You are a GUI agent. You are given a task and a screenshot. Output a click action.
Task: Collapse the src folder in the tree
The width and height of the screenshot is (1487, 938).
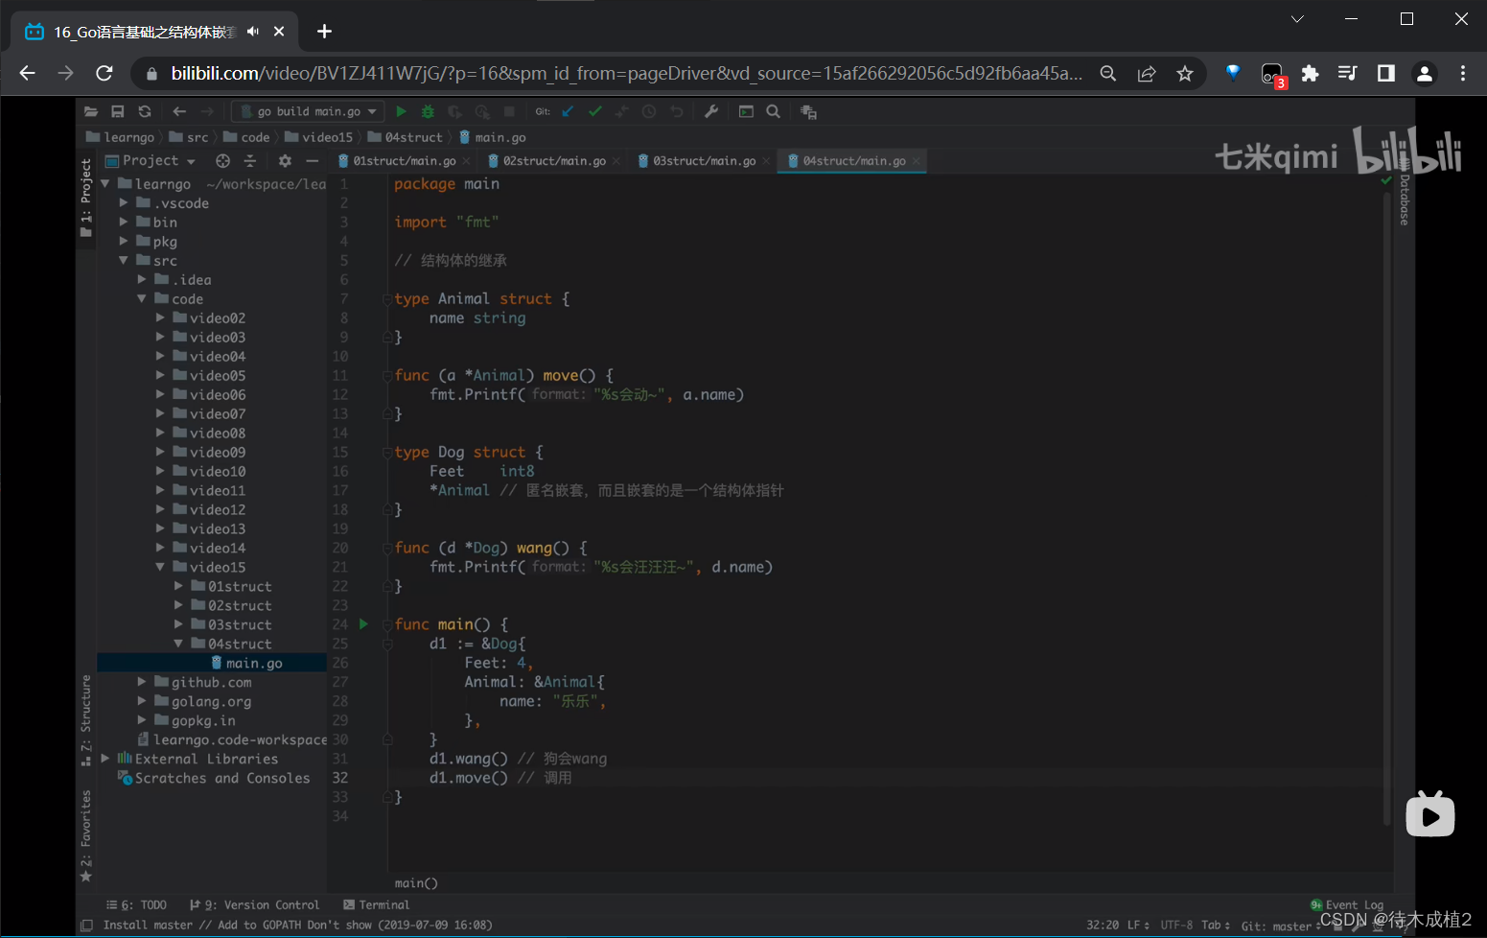point(123,260)
